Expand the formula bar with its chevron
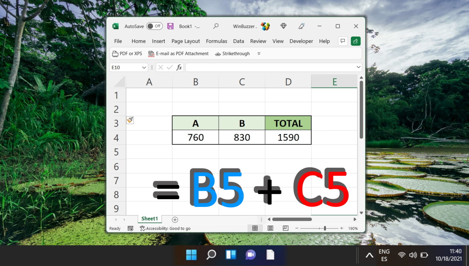This screenshot has height=266, width=469. coord(358,67)
